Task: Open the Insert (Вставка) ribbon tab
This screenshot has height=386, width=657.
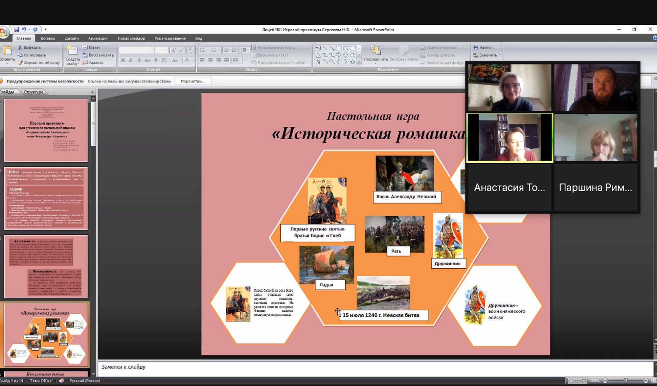Action: 48,38
